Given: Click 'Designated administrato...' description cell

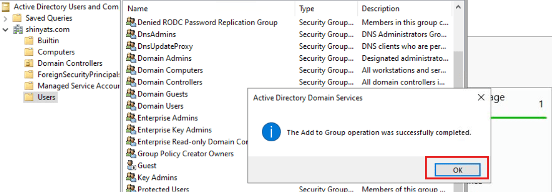Looking at the screenshot, I should (x=405, y=58).
